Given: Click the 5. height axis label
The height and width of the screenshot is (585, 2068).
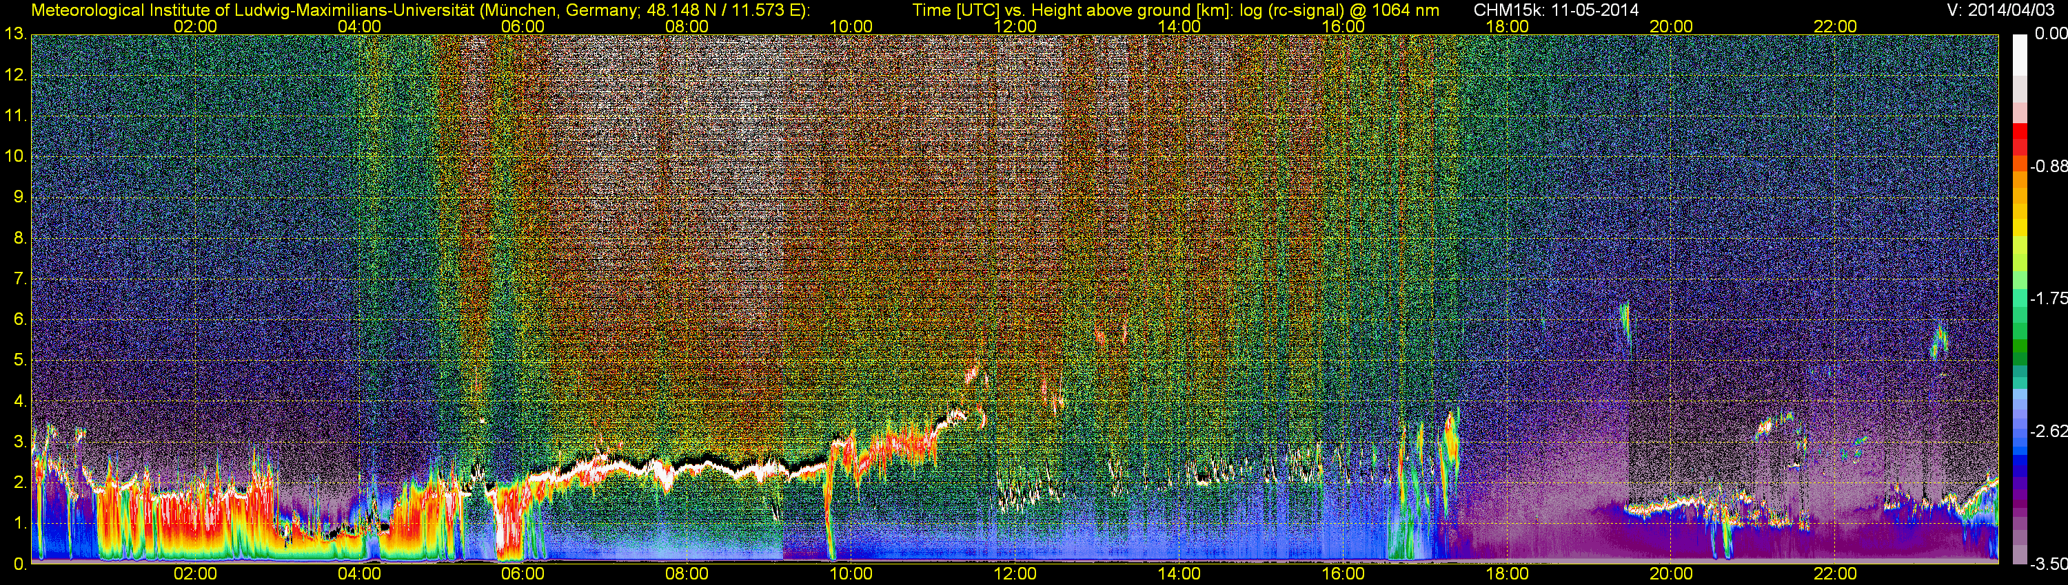Looking at the screenshot, I should pos(19,361).
